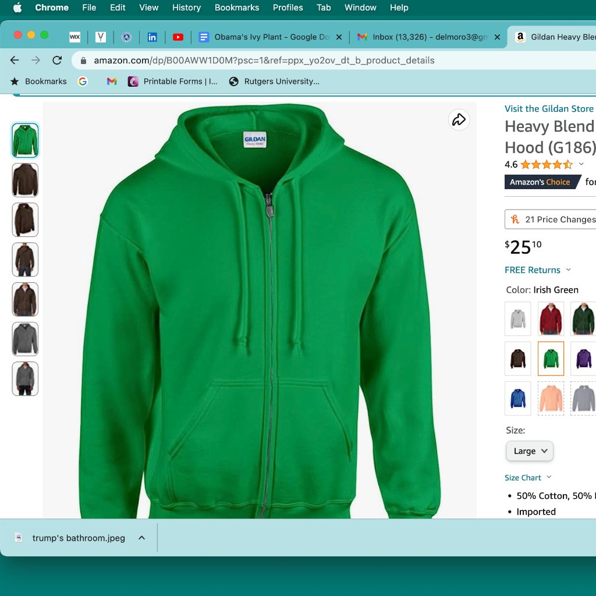Image resolution: width=596 pixels, height=596 pixels.
Task: Reload the current page
Action: coord(57,60)
